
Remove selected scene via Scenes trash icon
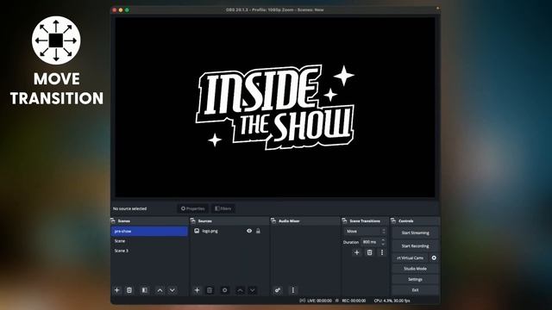point(129,290)
